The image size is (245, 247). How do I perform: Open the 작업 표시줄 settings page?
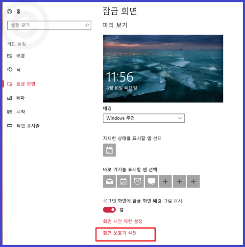tap(28, 126)
